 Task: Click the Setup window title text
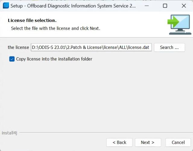(73, 6)
